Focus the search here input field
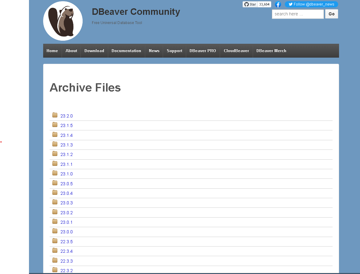 (298, 14)
